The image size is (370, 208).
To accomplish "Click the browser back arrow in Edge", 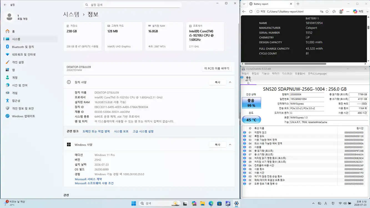I will pos(244,11).
